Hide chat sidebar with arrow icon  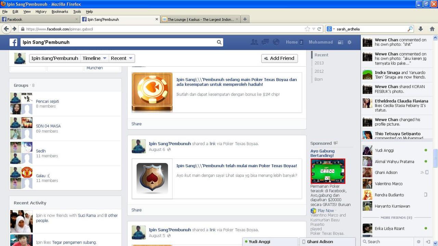tap(428, 242)
